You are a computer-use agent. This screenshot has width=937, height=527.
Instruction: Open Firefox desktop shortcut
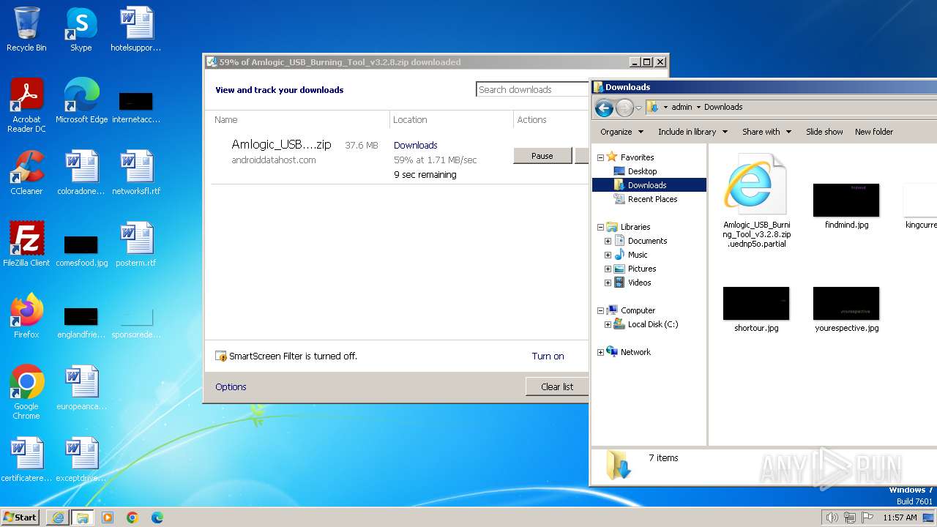(26, 316)
